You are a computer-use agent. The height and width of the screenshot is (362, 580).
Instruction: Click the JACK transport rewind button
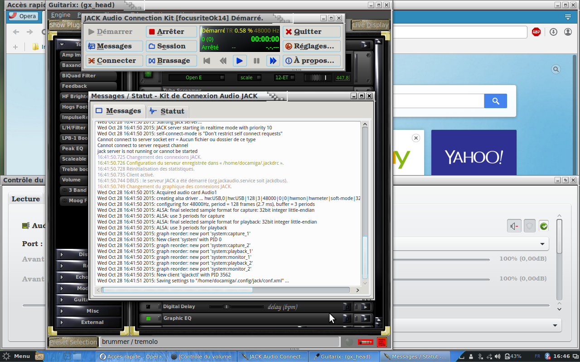pyautogui.click(x=223, y=61)
